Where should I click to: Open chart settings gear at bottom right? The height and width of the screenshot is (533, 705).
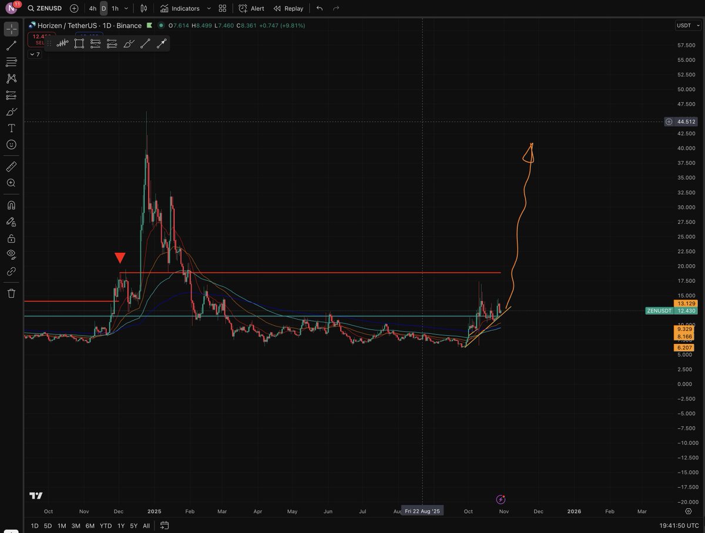(688, 511)
